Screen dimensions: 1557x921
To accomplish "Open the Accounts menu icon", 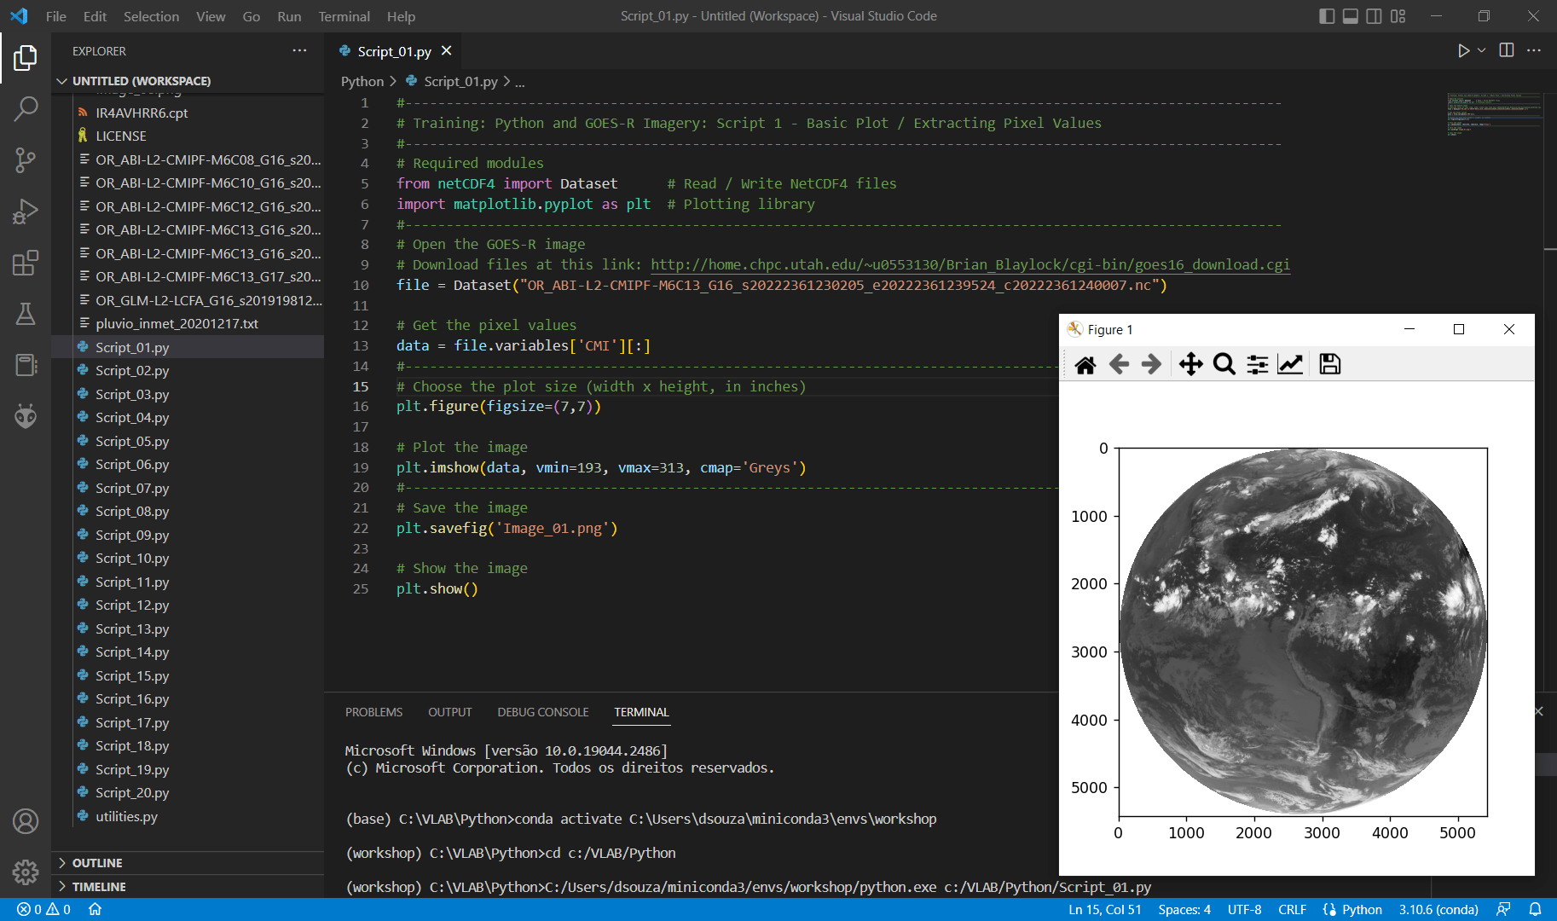I will tap(26, 821).
